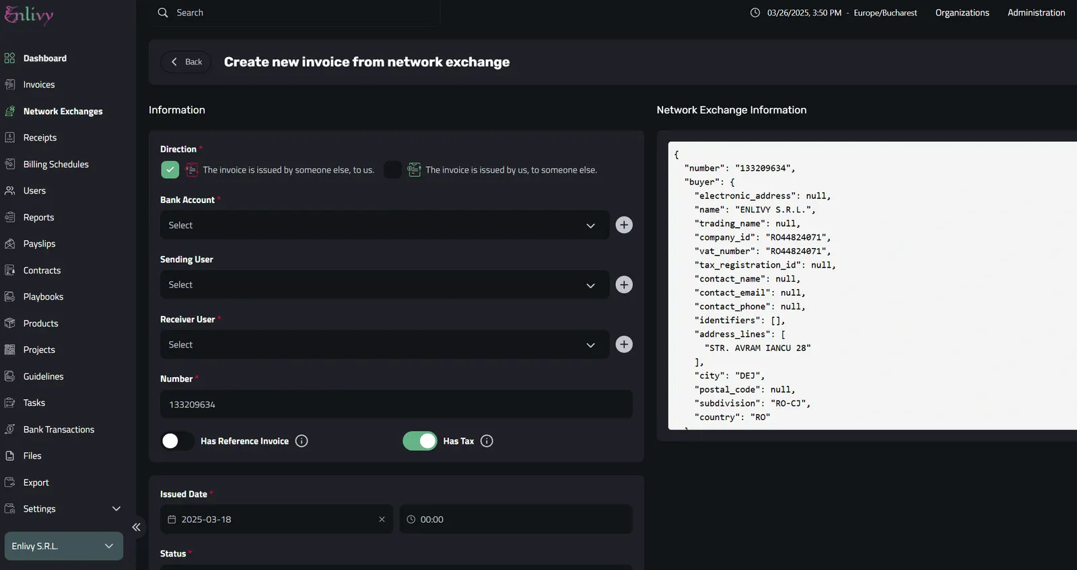Add a new receiver user with plus button

pyautogui.click(x=624, y=345)
